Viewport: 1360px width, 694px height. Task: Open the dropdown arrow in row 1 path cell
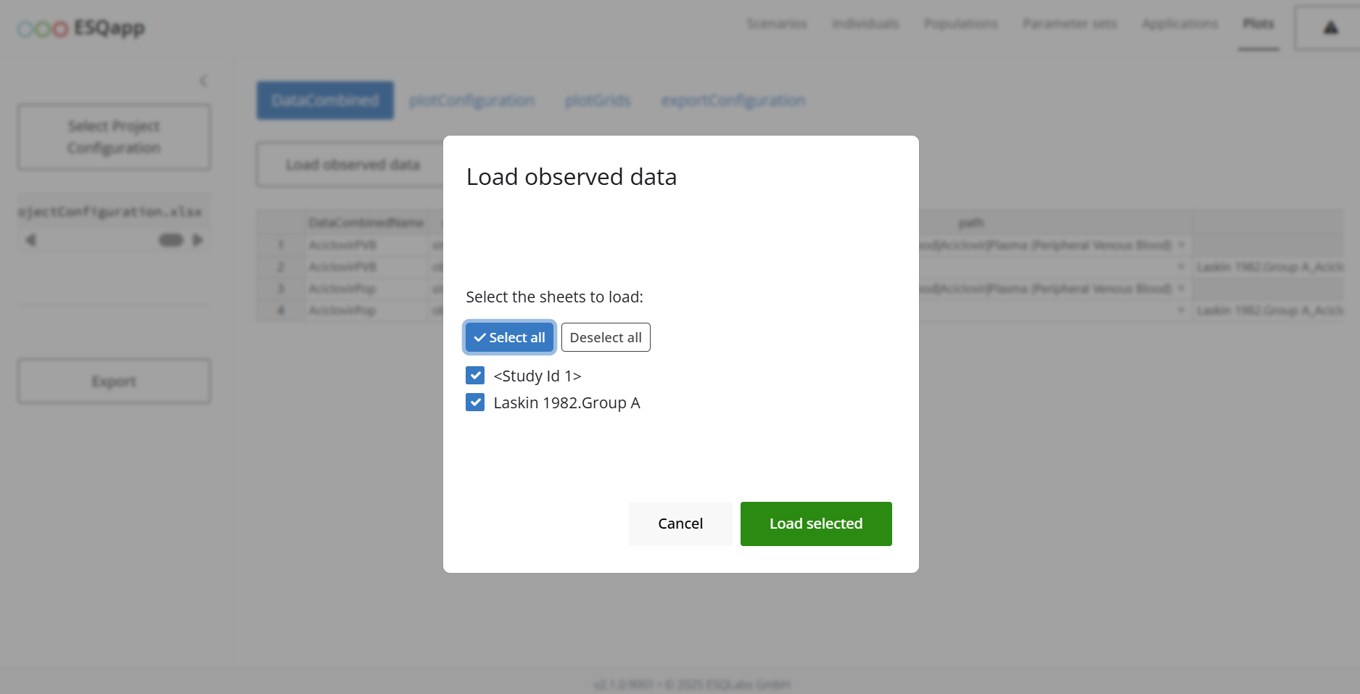pyautogui.click(x=1181, y=245)
